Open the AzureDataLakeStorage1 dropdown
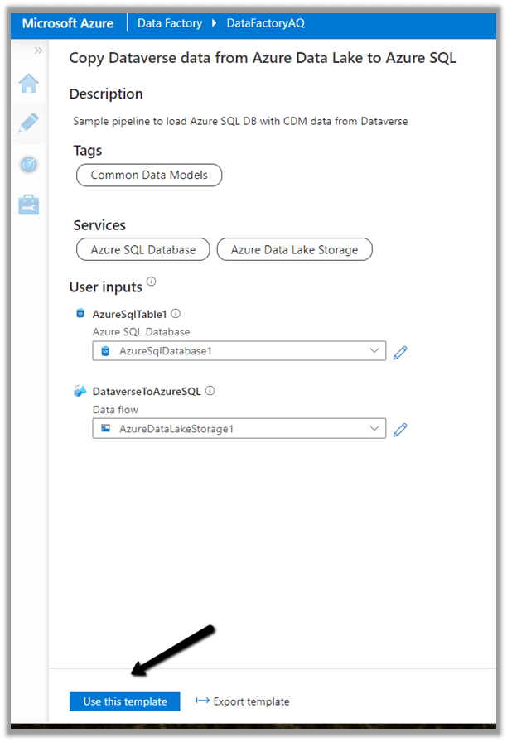The image size is (507, 742). click(x=239, y=428)
